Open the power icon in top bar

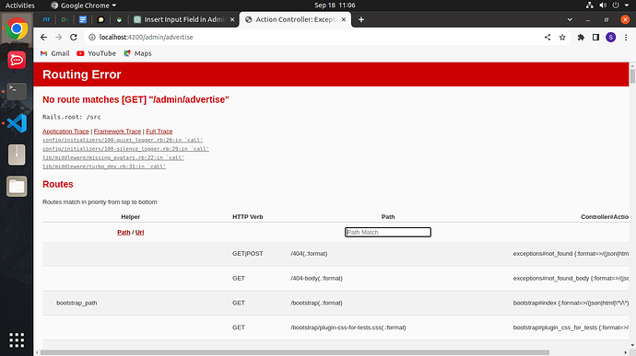click(616, 6)
